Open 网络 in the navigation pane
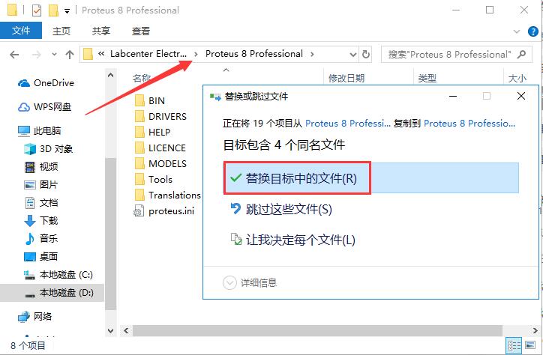Viewport: 543px width, 355px height. [x=34, y=316]
